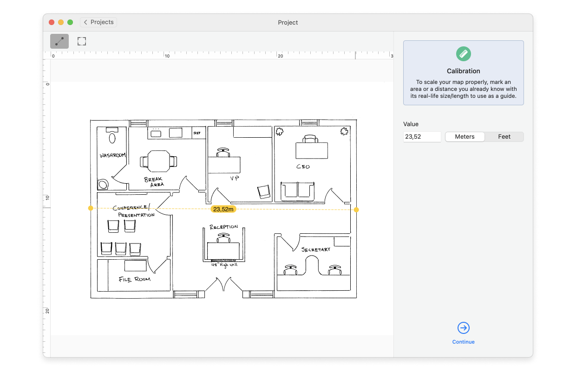The height and width of the screenshot is (371, 576).
Task: Return to the Projects list
Action: tap(98, 22)
